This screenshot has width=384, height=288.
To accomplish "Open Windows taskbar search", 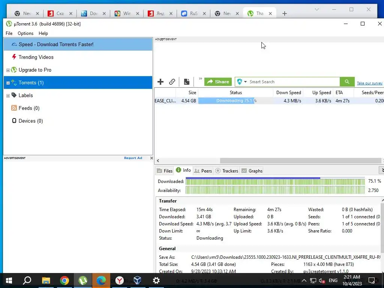I will [27, 280].
